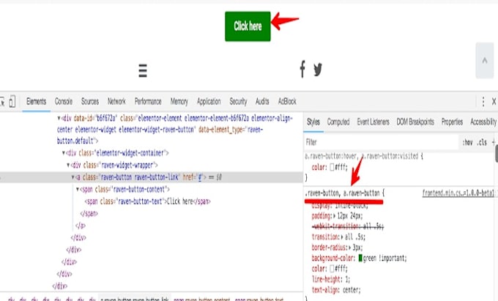The width and height of the screenshot is (498, 301).
Task: Switch to the Console tab
Action: [64, 102]
